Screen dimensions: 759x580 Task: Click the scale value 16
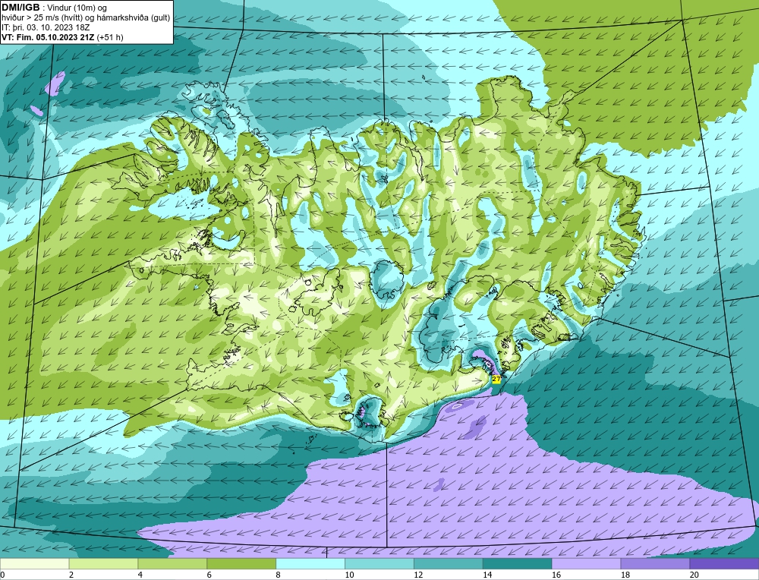coord(556,575)
